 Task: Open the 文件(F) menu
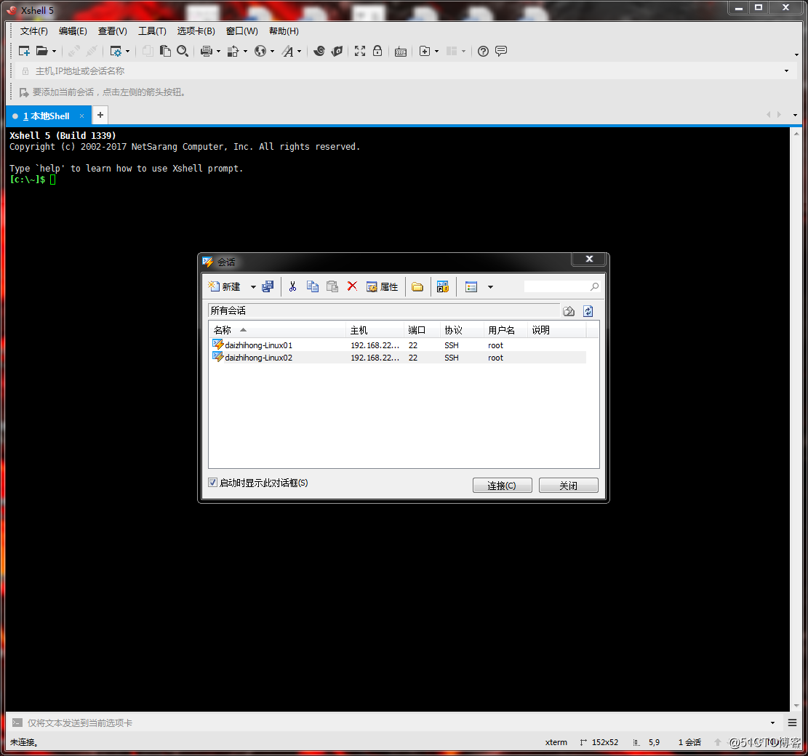34,31
